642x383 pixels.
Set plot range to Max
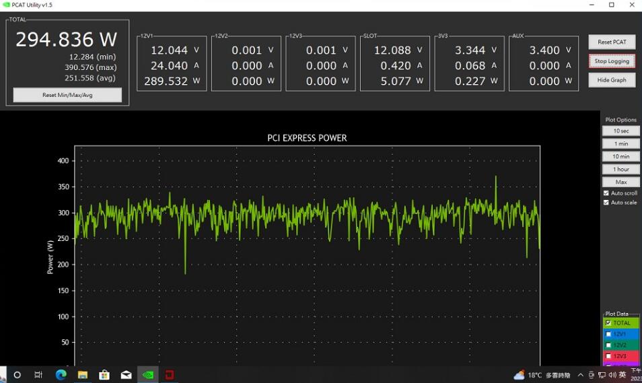click(621, 182)
